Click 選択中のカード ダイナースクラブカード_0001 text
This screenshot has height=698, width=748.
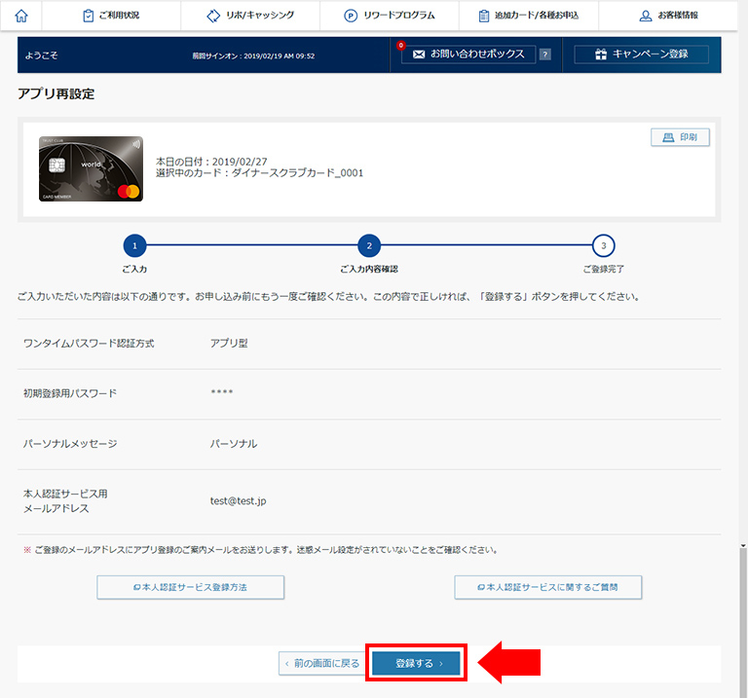click(x=259, y=173)
